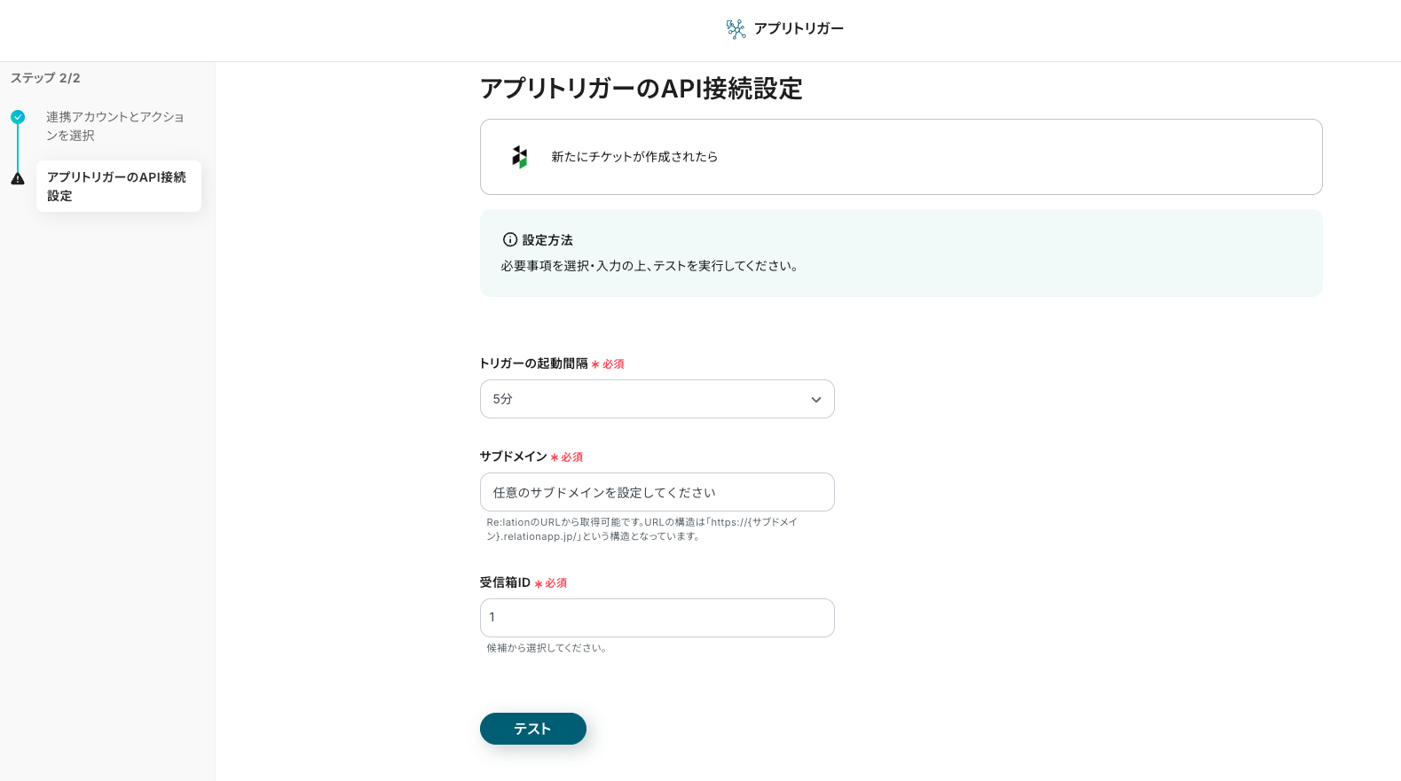
Task: Click the アプリトリガーのAPI接続設定 page heading
Action: [x=641, y=89]
